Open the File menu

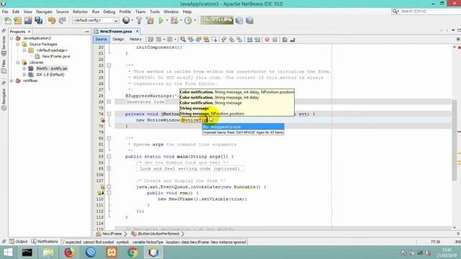point(5,12)
